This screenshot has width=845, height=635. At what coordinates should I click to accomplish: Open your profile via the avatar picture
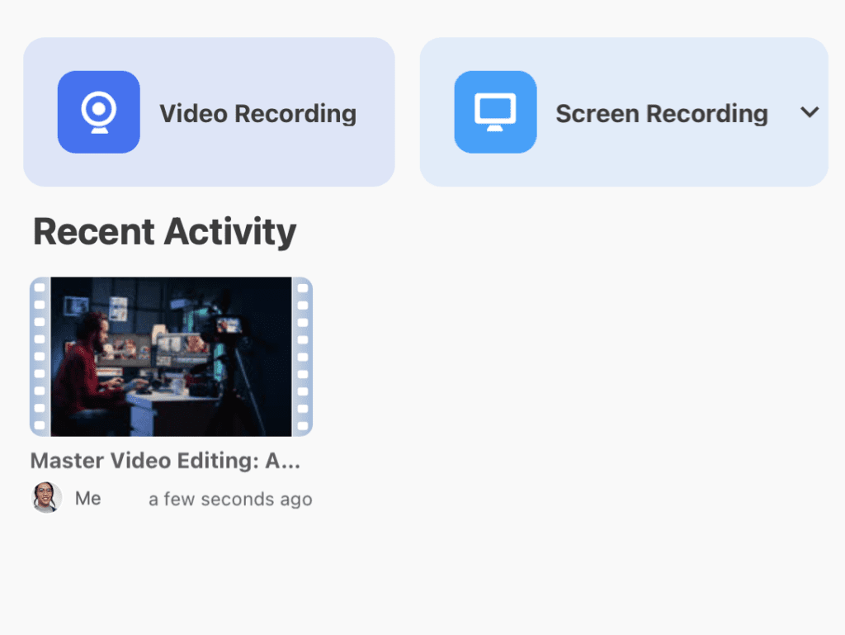[47, 498]
